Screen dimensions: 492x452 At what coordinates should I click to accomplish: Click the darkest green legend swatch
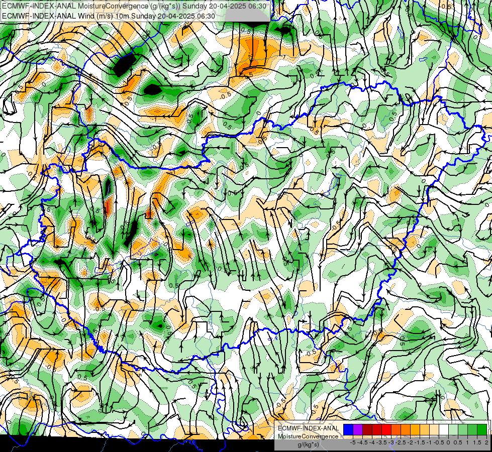pos(482,429)
